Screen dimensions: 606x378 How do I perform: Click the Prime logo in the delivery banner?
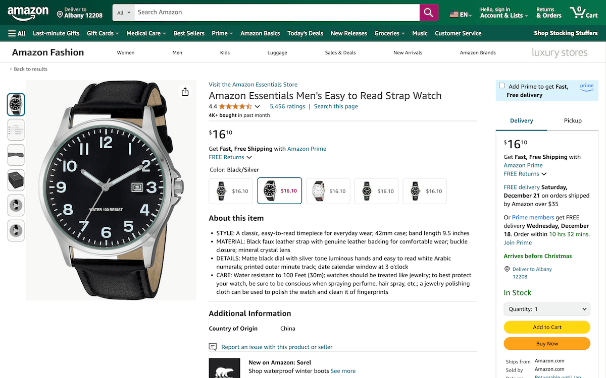[x=586, y=86]
